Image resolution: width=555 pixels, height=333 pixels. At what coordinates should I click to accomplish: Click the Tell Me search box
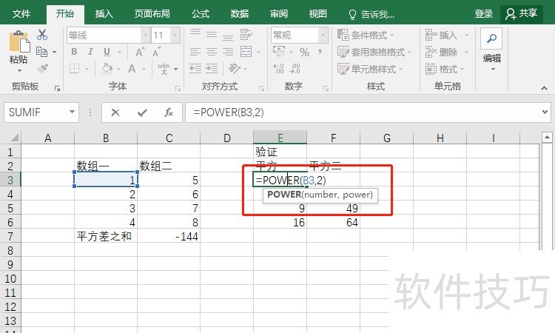pyautogui.click(x=371, y=14)
